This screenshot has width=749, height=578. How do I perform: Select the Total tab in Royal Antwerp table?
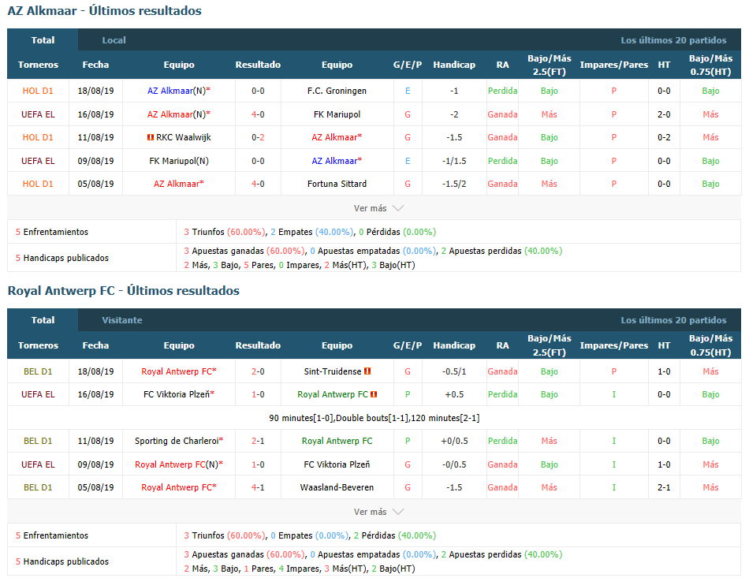(x=43, y=320)
